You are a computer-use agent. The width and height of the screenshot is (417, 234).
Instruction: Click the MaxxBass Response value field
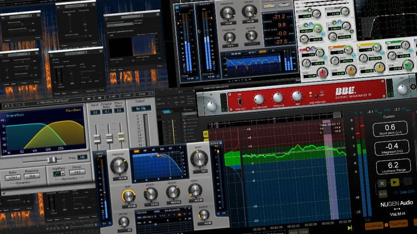pos(32,175)
